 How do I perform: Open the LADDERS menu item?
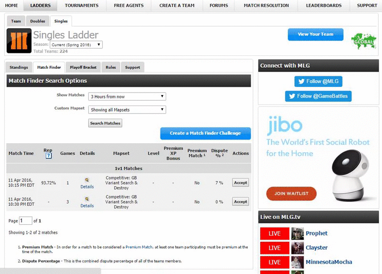41,5
